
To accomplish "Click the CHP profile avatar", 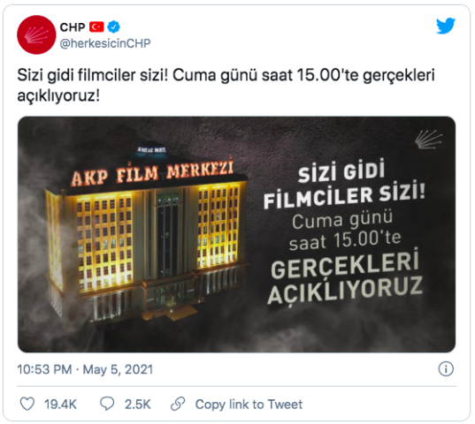I will (x=36, y=34).
